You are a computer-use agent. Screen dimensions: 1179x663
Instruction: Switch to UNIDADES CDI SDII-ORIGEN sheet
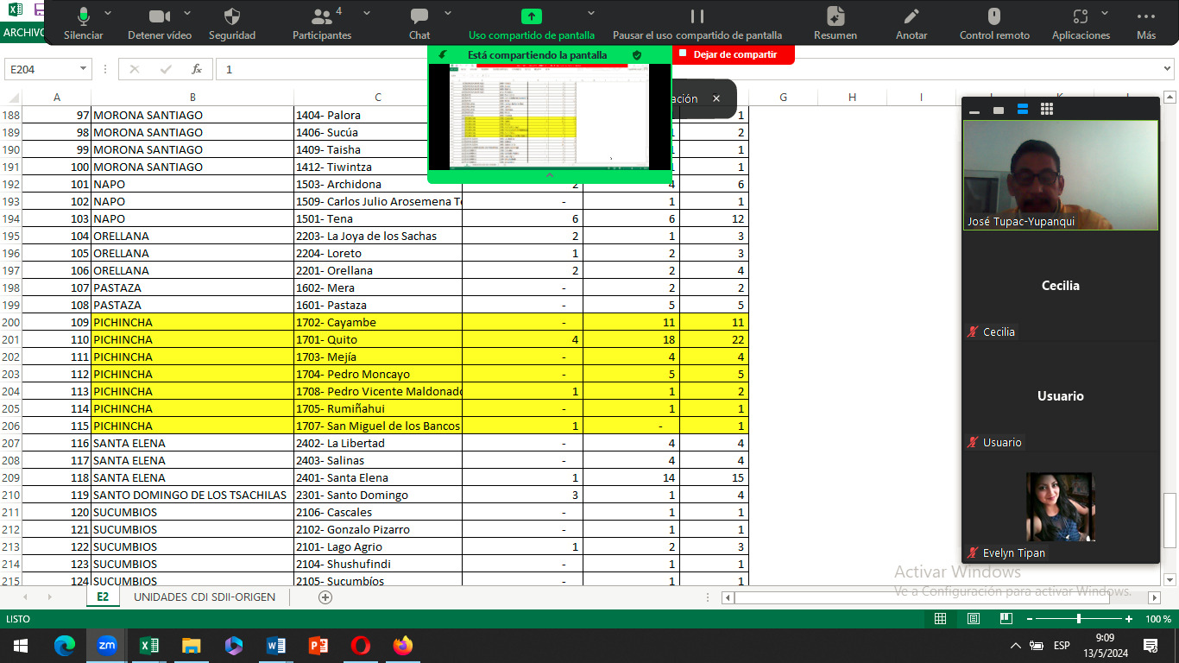[x=205, y=597]
